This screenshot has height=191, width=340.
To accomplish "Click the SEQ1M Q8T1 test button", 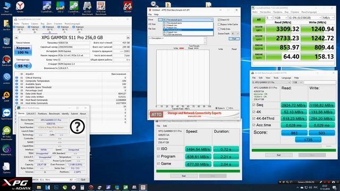I will 259,29.
